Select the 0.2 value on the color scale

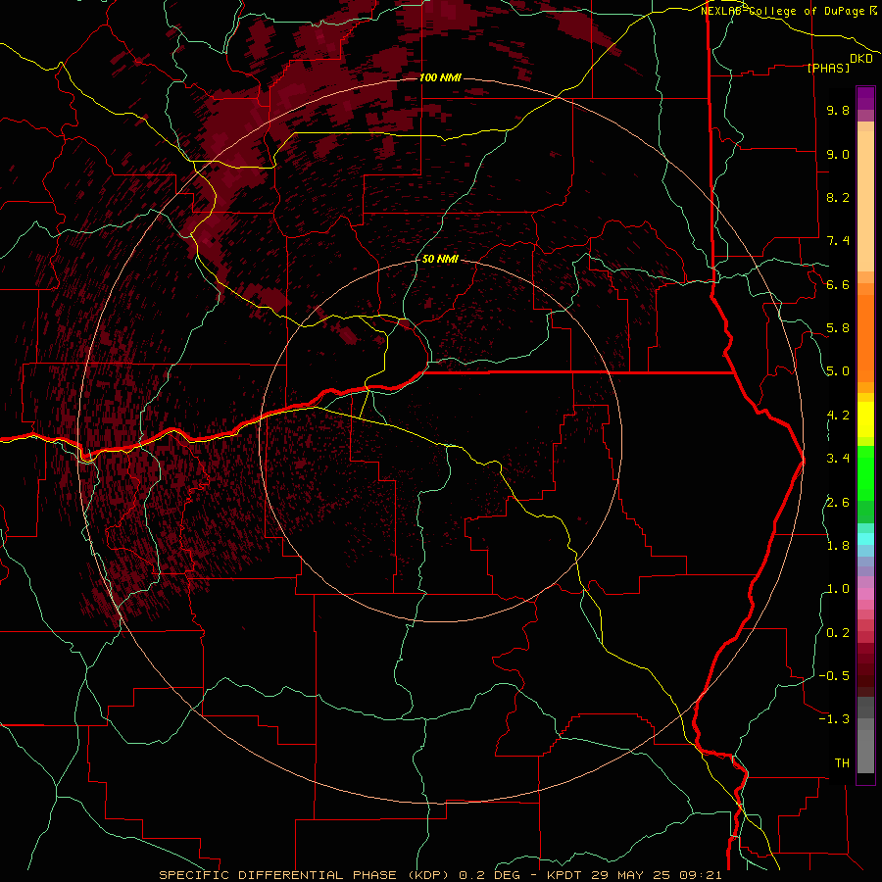point(838,633)
